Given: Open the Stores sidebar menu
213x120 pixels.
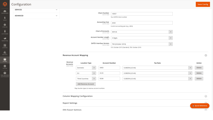Looking at the screenshot, I should pyautogui.click(x=5, y=60).
